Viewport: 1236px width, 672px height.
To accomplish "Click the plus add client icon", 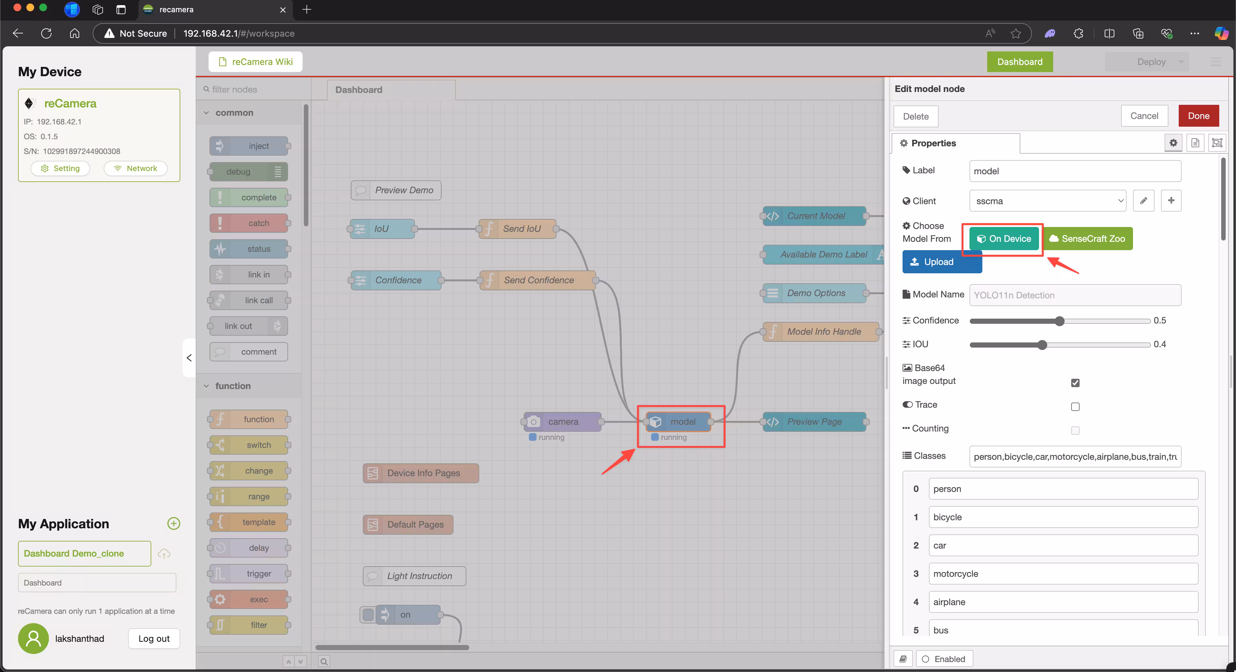I will [x=1171, y=201].
